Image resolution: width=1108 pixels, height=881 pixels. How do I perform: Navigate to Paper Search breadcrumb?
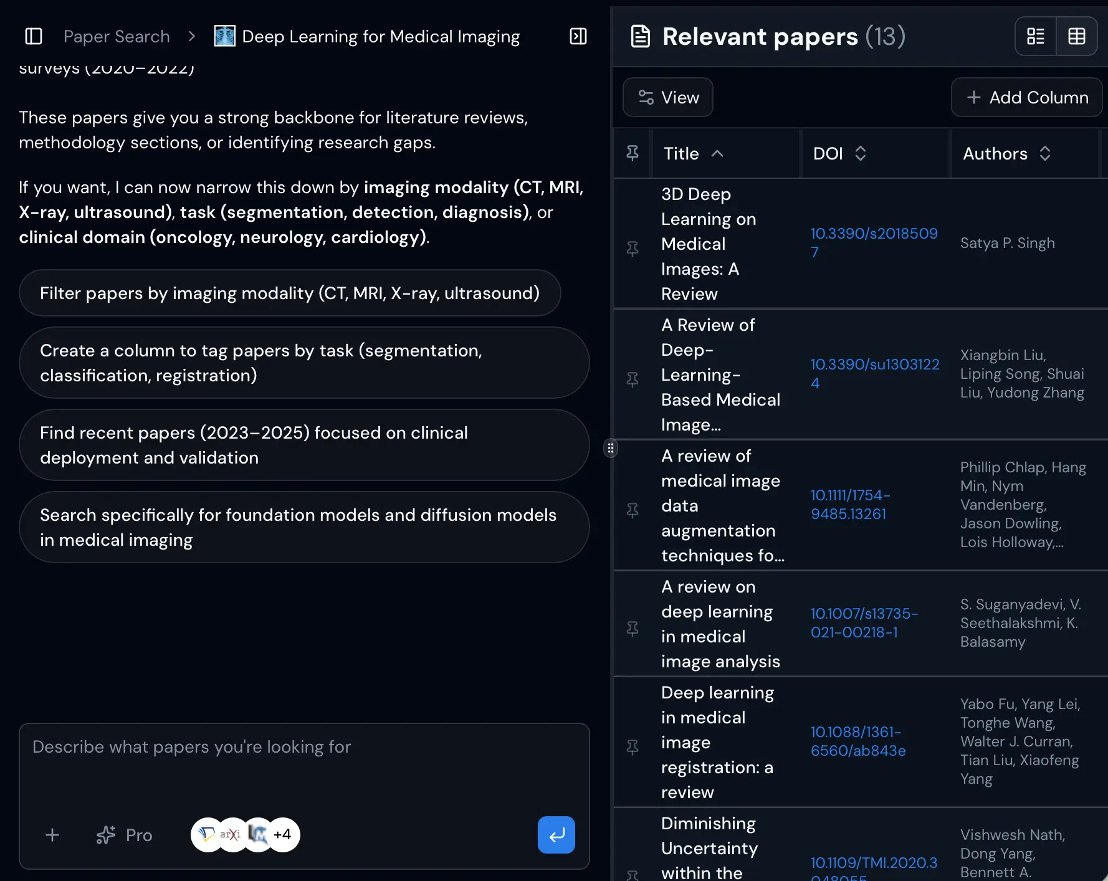tap(116, 36)
